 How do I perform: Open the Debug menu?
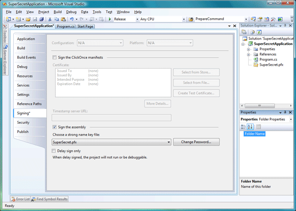[x=72, y=12]
